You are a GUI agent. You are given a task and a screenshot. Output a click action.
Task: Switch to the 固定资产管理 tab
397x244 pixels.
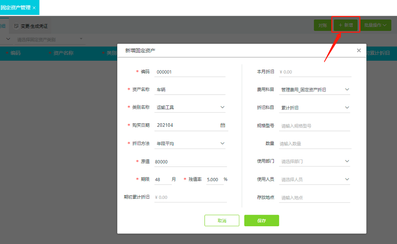point(16,7)
